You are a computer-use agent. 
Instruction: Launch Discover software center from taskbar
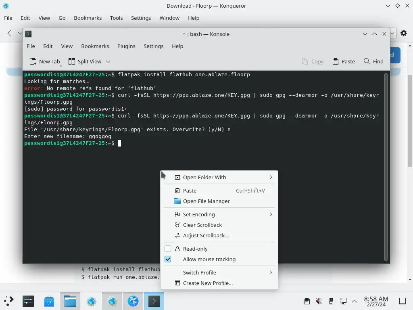pyautogui.click(x=49, y=301)
